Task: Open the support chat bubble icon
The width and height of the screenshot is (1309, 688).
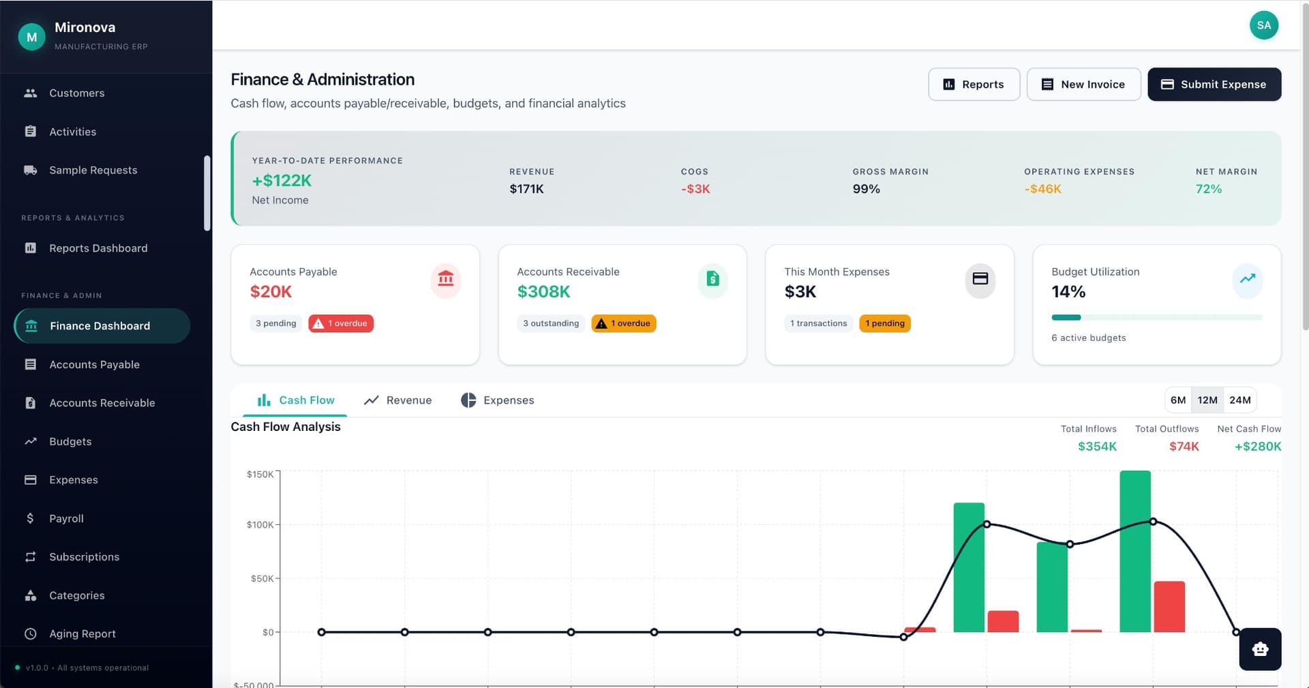Action: coord(1260,649)
